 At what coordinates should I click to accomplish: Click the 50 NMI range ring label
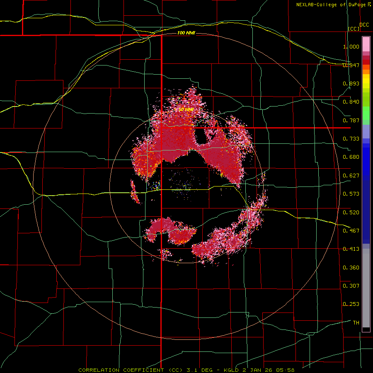pyautogui.click(x=186, y=109)
